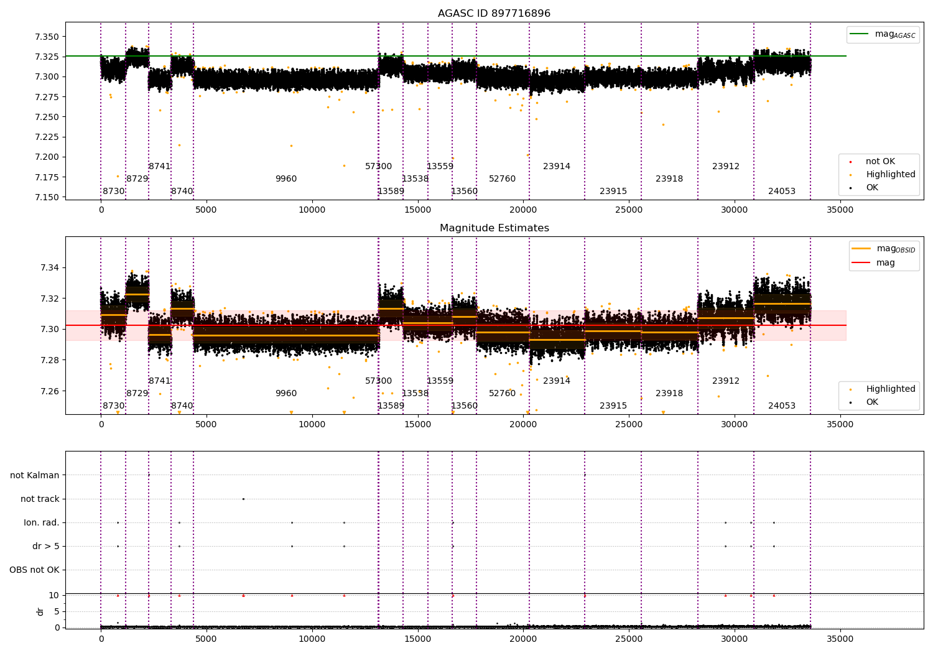Viewport: 933px width, 653px height.
Task: Click obsid label 13538 in top plot
Action: pyautogui.click(x=415, y=179)
